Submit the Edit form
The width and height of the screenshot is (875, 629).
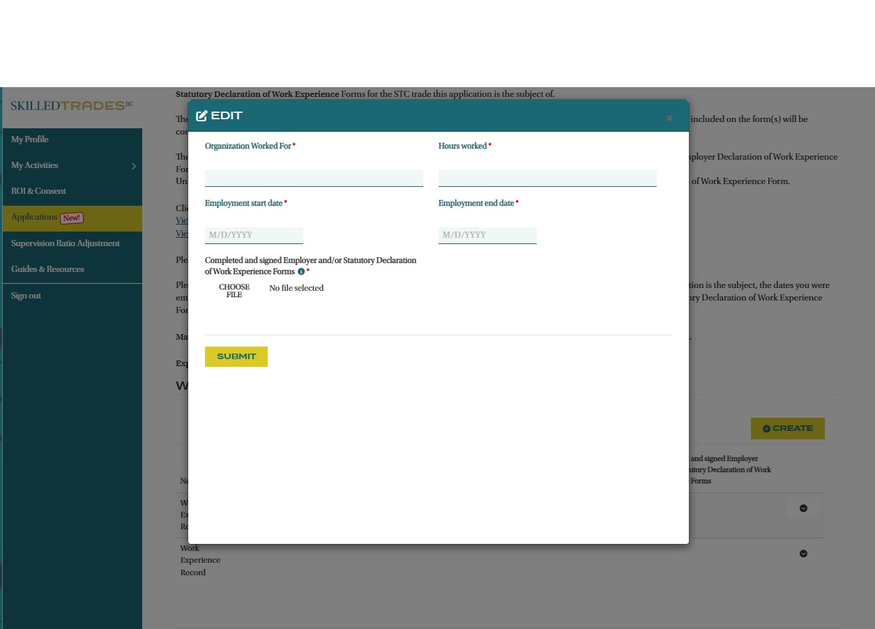[236, 356]
